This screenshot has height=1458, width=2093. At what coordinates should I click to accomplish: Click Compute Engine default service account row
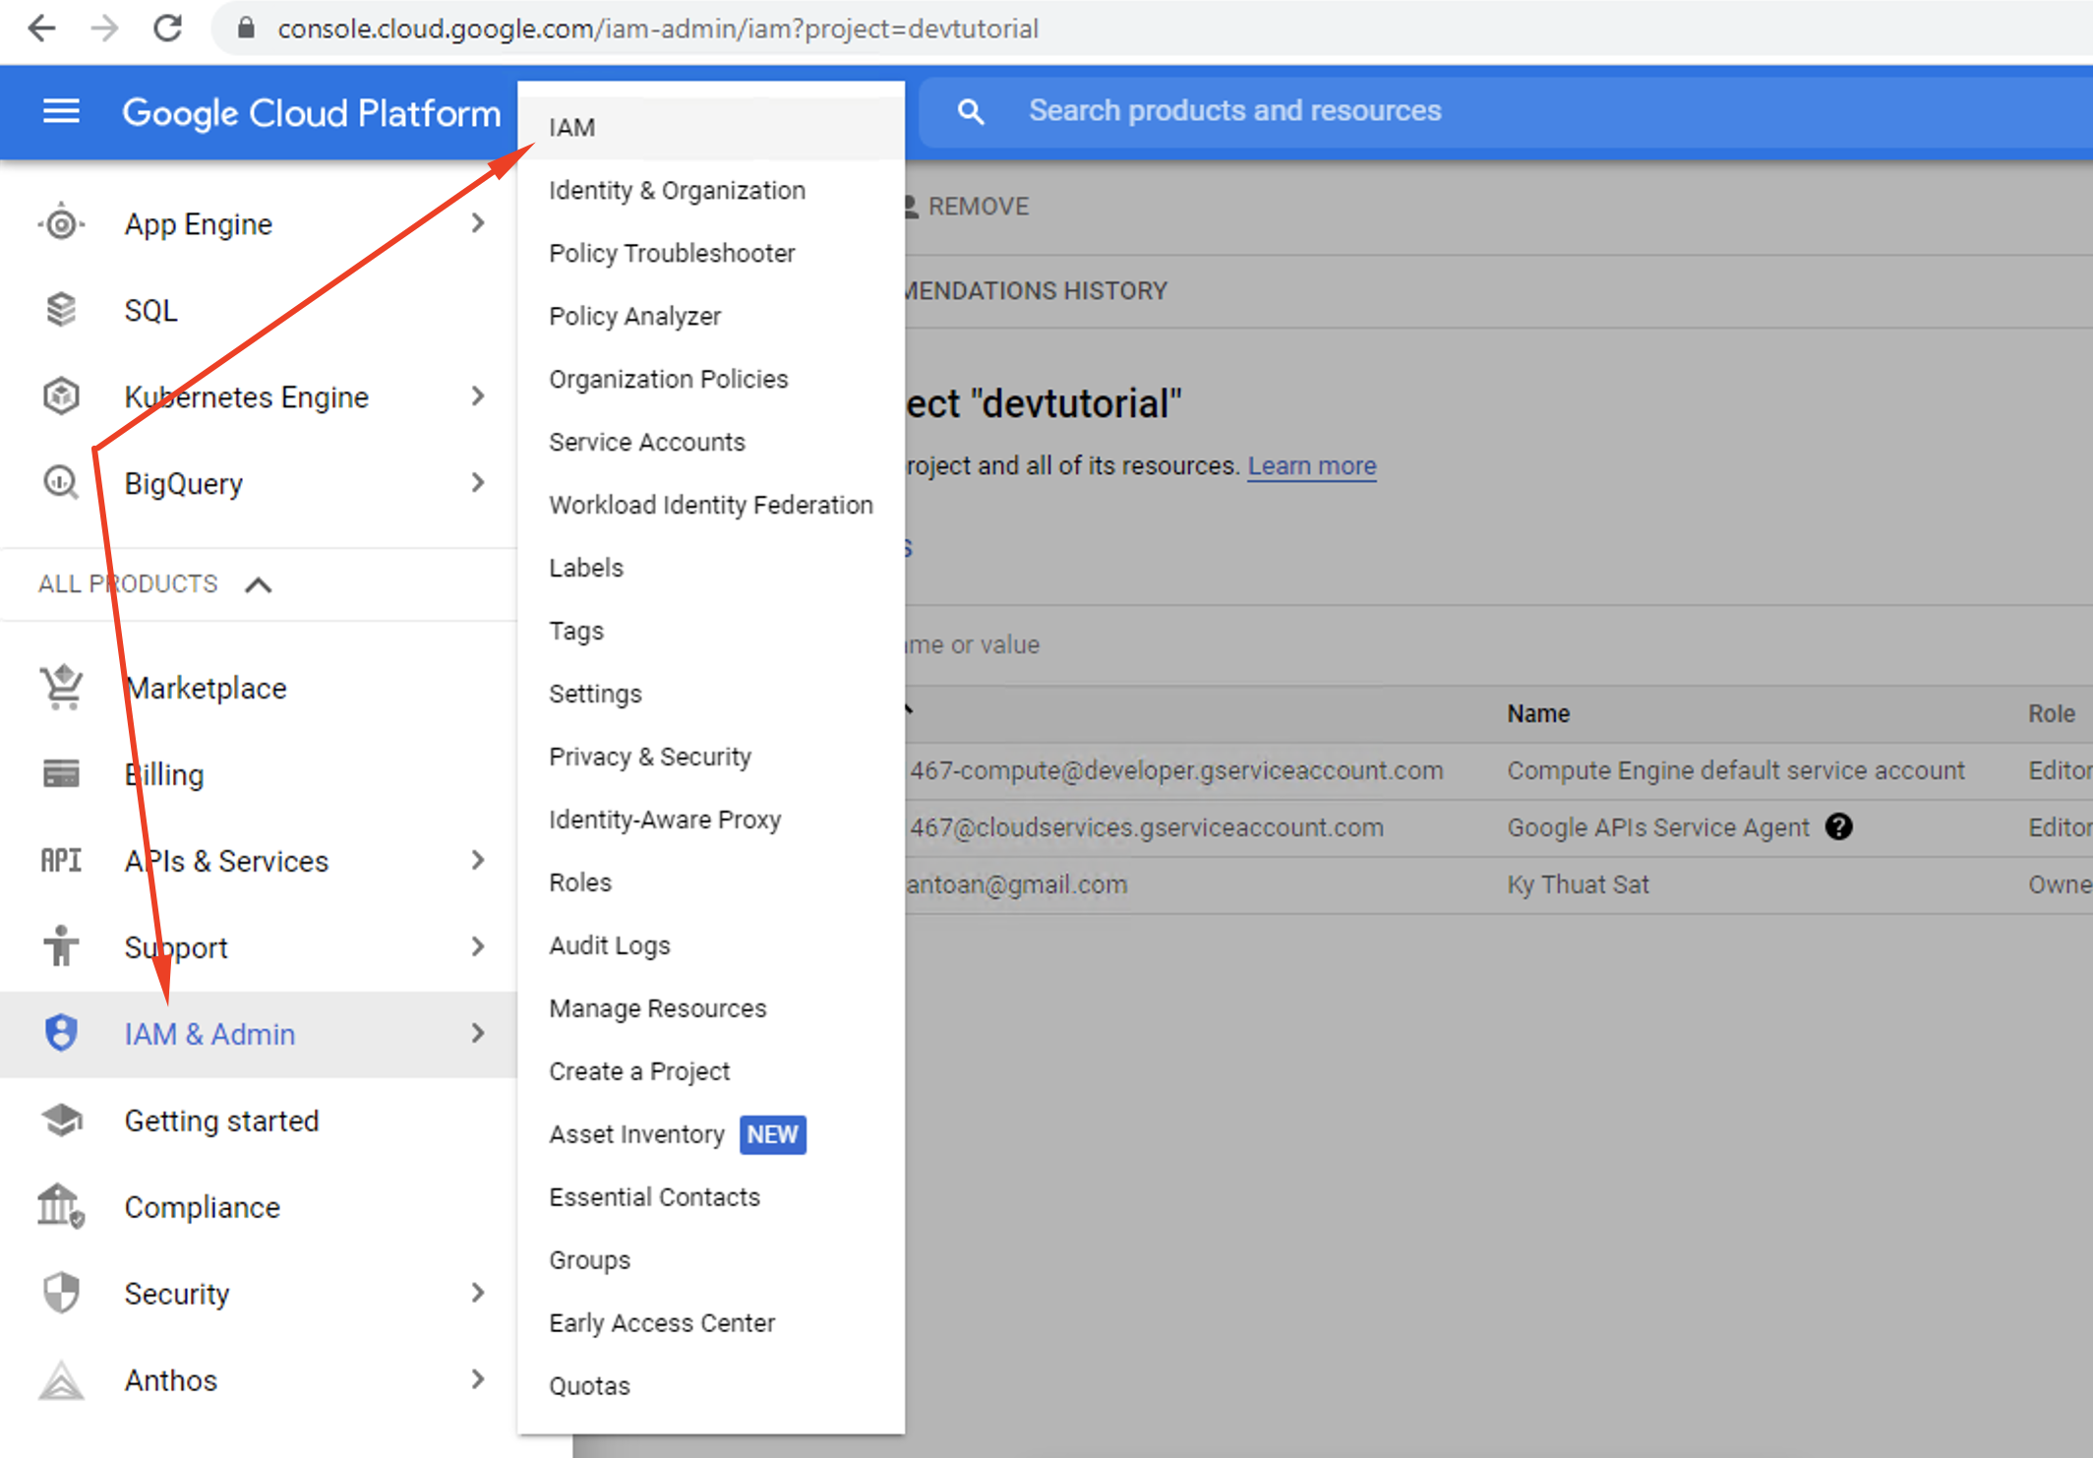(1498, 770)
